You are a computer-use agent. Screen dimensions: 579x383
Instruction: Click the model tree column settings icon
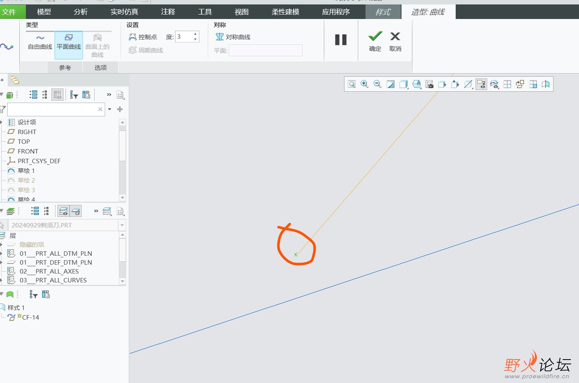tap(86, 95)
